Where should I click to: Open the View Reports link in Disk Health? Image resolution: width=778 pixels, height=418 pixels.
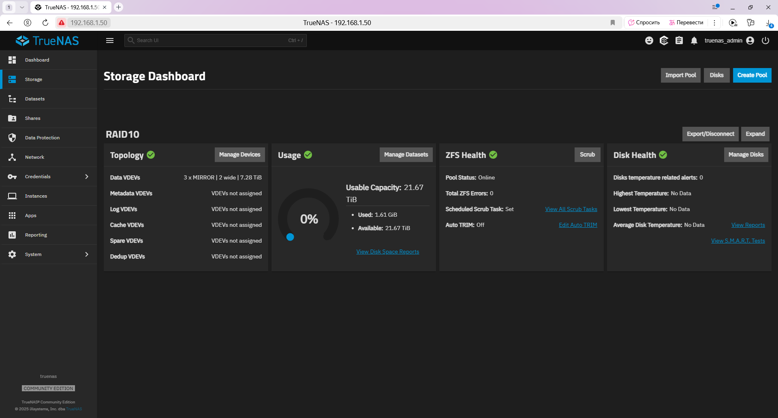748,225
